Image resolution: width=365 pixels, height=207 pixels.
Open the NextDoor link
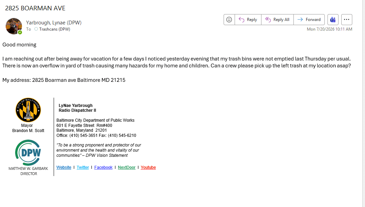click(127, 167)
